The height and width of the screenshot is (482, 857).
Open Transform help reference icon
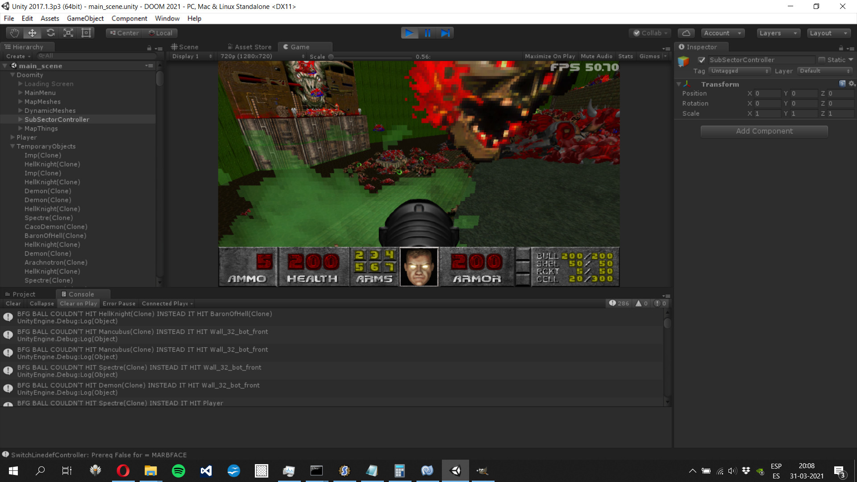tap(842, 84)
